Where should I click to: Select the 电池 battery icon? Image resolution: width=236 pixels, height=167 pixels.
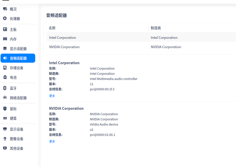pyautogui.click(x=5, y=77)
